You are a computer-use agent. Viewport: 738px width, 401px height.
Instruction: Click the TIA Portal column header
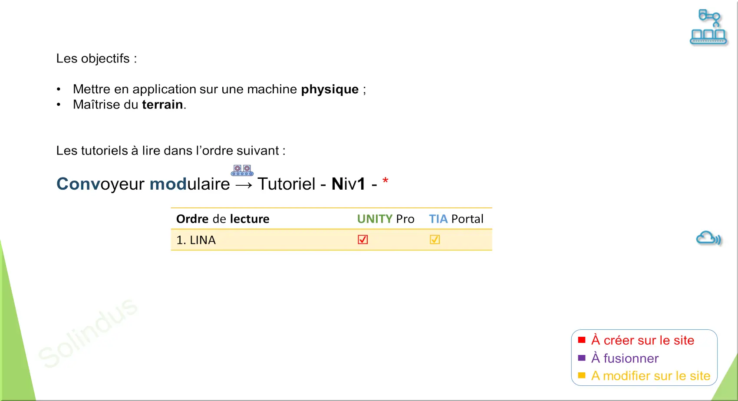tap(456, 219)
